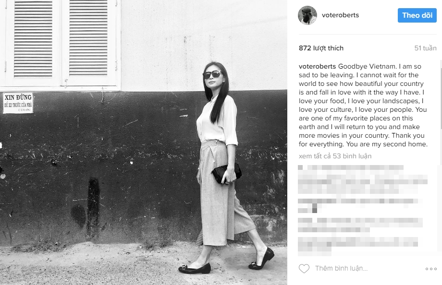The image size is (442, 285).
Task: View who liked via 872 lượt thích
Action: click(321, 48)
